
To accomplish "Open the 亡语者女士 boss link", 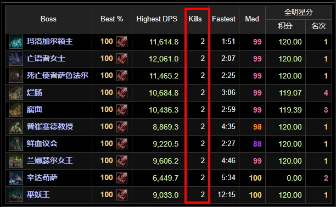I will tap(46, 59).
